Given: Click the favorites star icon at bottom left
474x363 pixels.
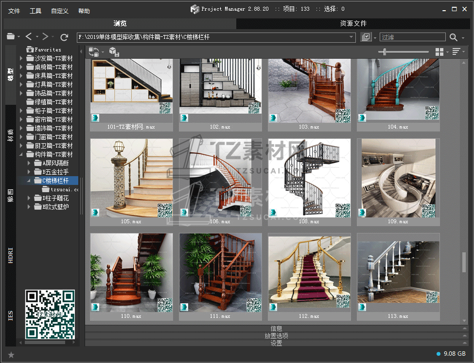Looking at the screenshot, I should tap(11, 355).
